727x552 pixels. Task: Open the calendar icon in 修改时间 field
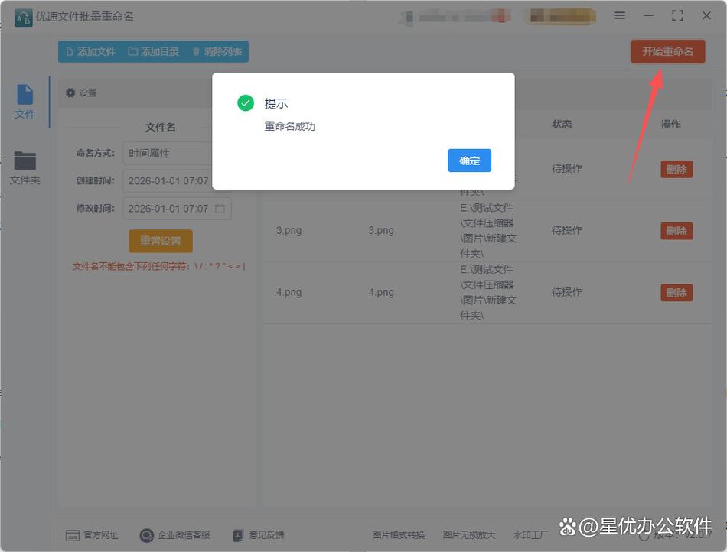point(220,209)
